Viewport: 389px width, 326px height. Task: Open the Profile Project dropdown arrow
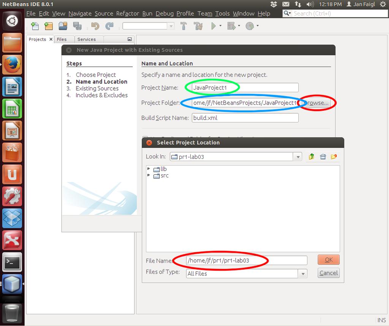click(258, 25)
